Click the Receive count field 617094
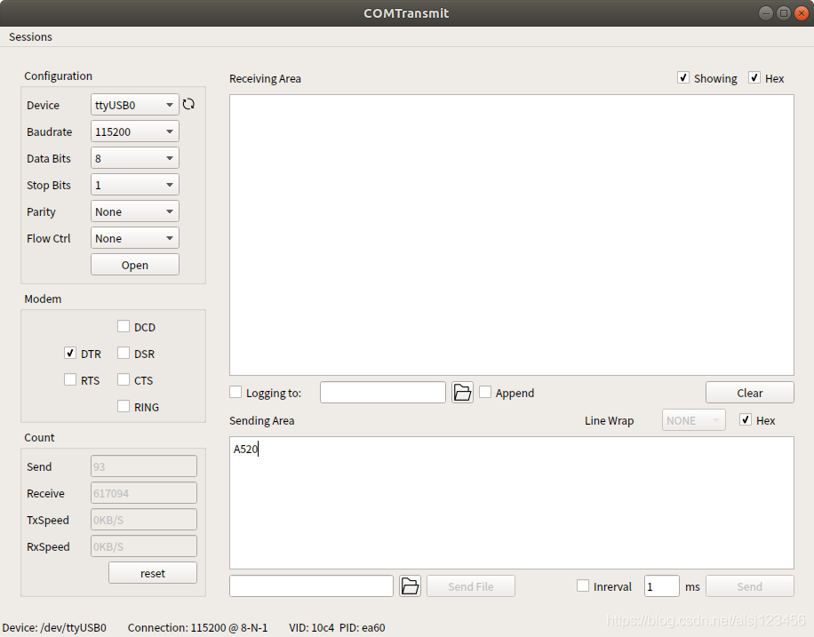 pyautogui.click(x=144, y=493)
